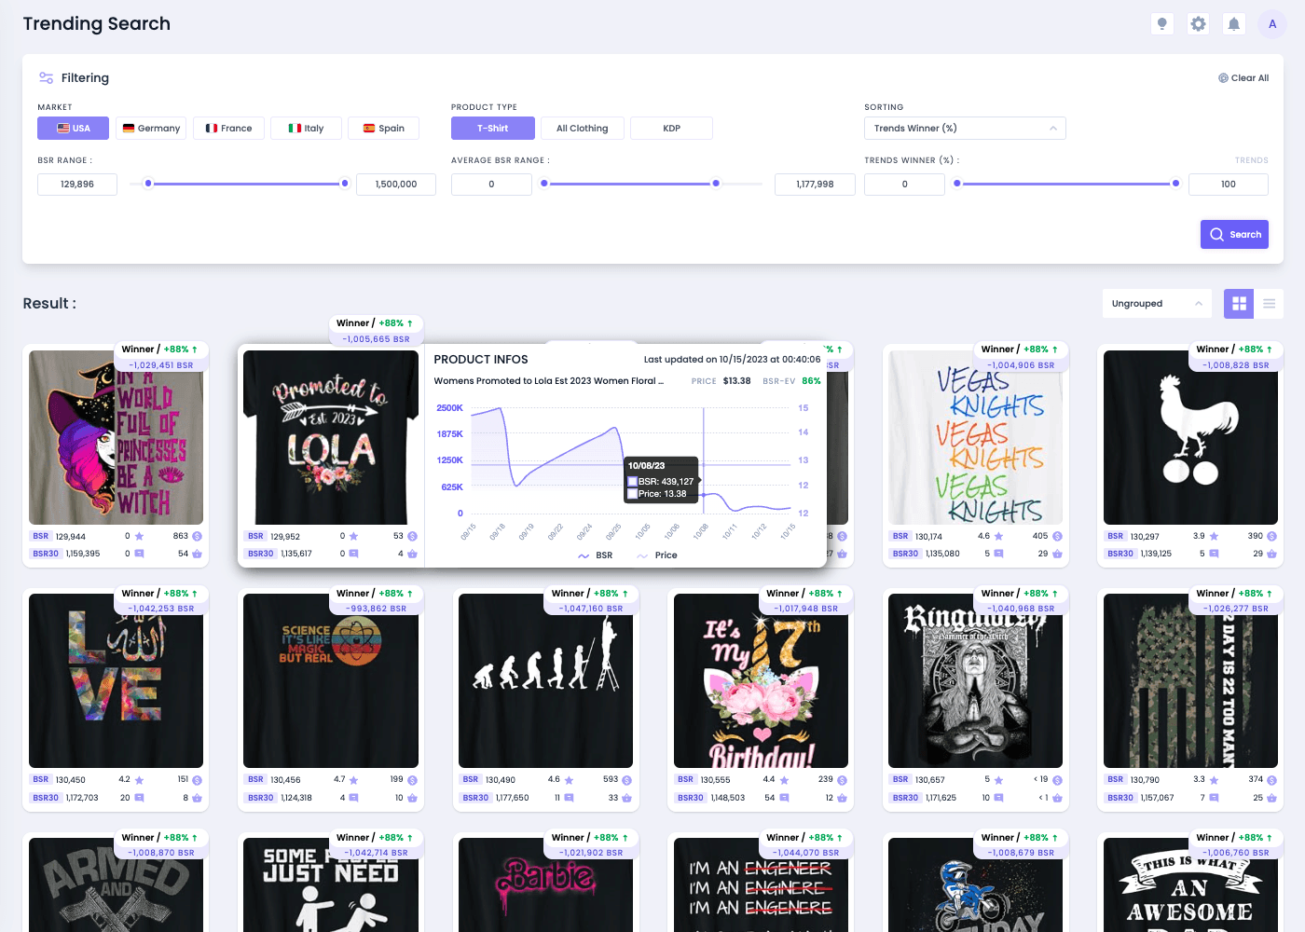Click the filtering sliders icon
1305x932 pixels.
click(46, 78)
